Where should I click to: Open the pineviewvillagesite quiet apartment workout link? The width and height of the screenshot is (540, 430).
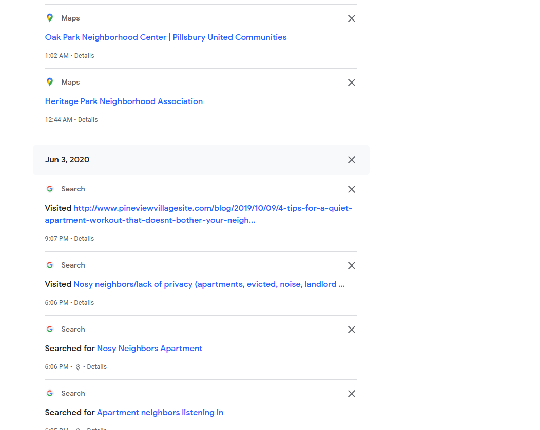click(x=213, y=208)
